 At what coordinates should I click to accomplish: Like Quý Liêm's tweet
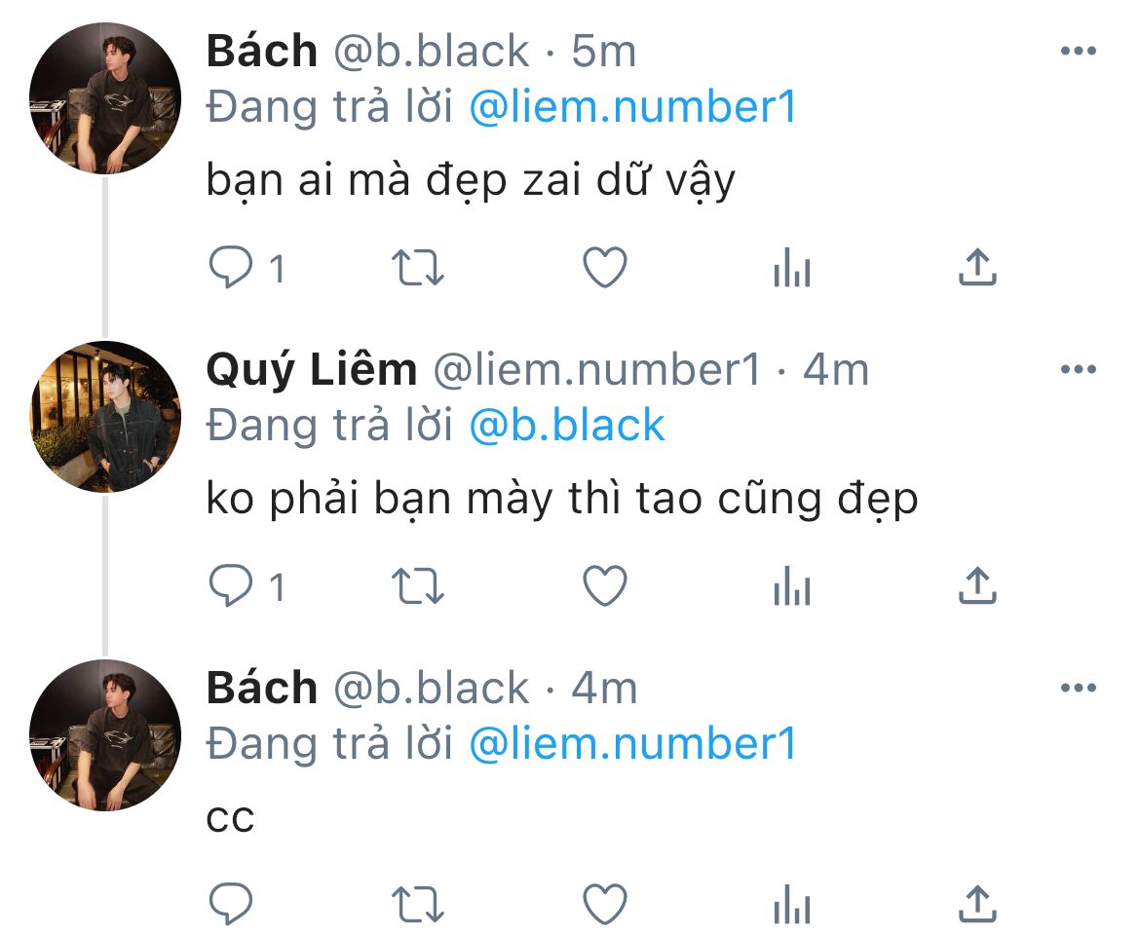[605, 585]
